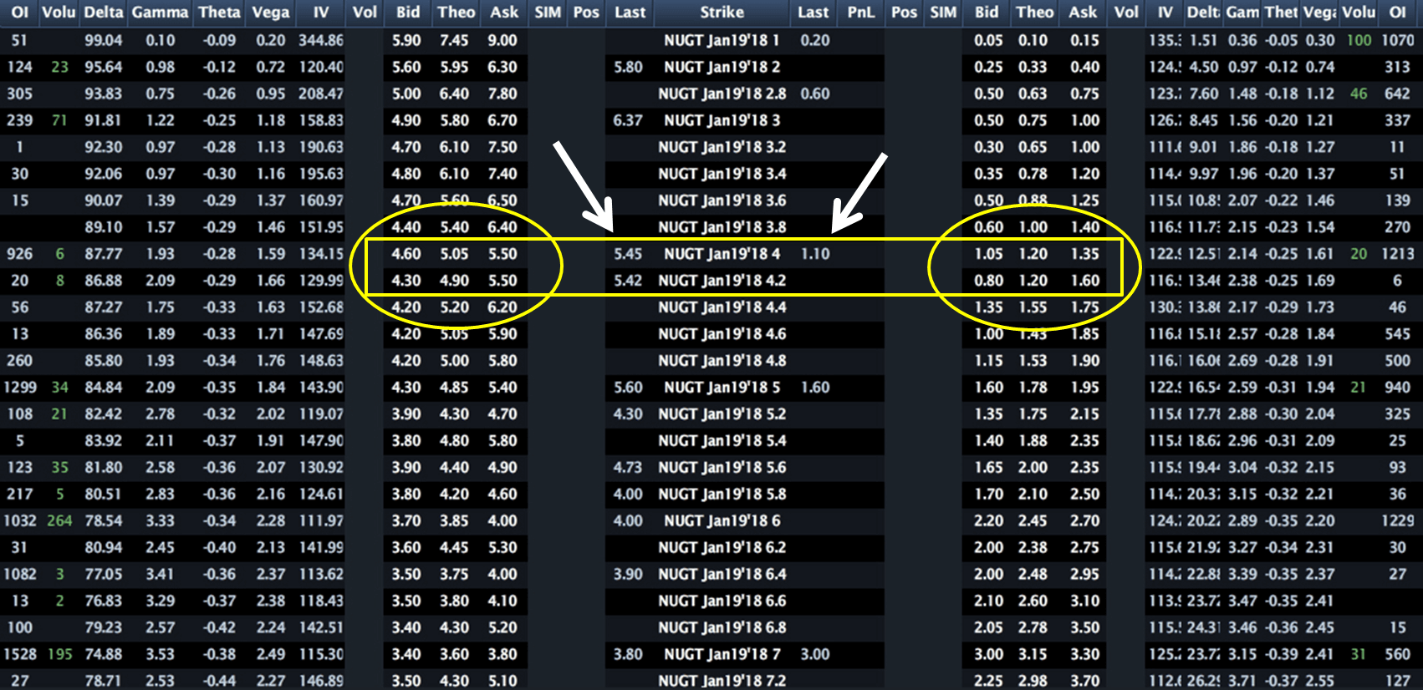Choose the NUGT Jan19'18 7 strike
Image resolution: width=1423 pixels, height=690 pixels.
click(x=722, y=654)
